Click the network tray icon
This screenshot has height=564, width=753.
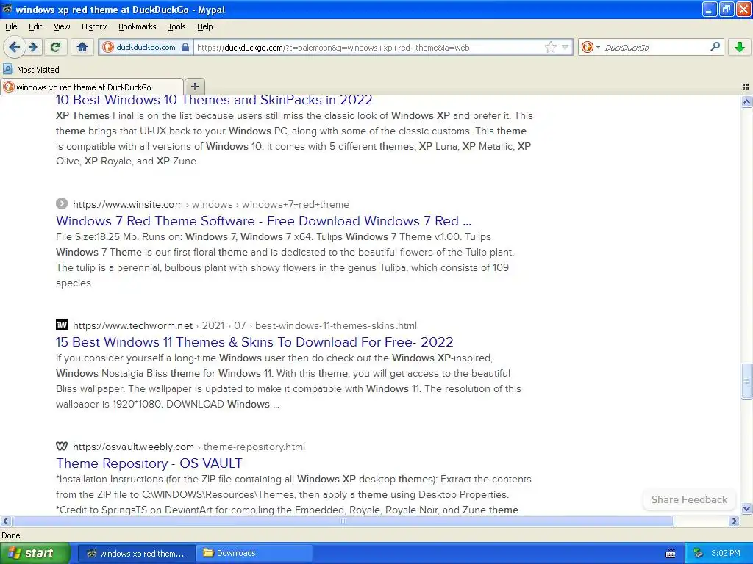coord(699,554)
